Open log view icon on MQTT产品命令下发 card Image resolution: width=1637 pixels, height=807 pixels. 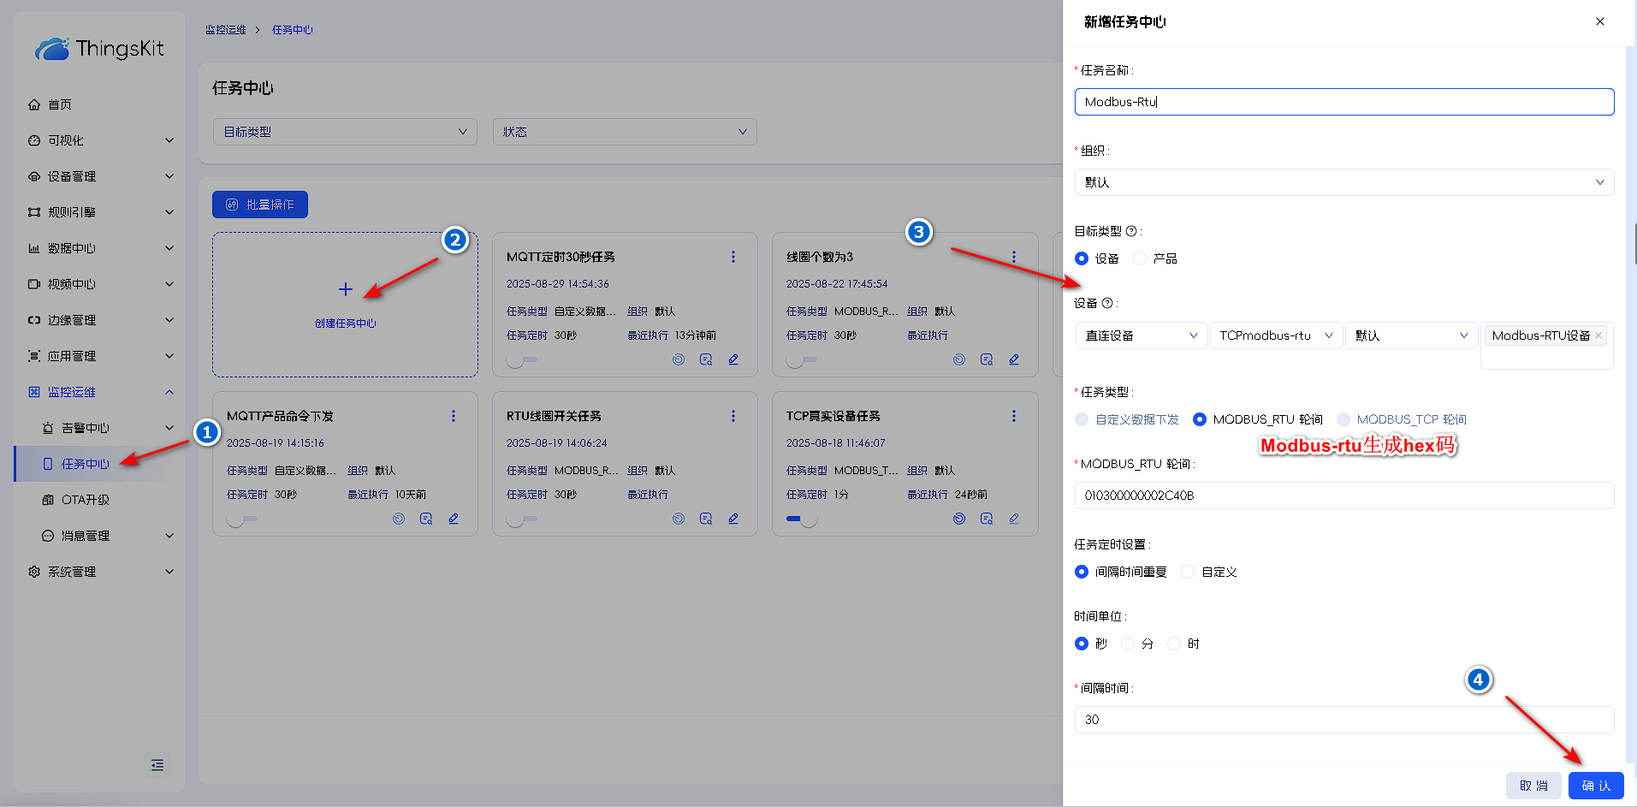[426, 519]
